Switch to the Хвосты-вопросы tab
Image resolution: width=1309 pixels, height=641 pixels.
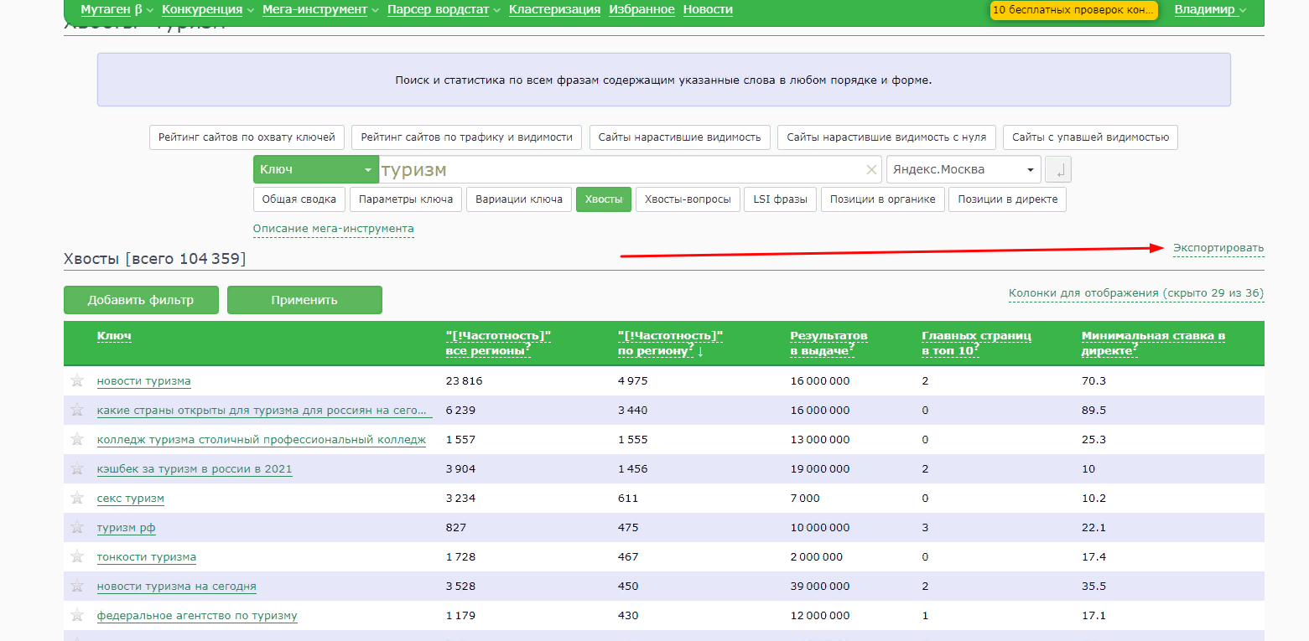(x=688, y=199)
